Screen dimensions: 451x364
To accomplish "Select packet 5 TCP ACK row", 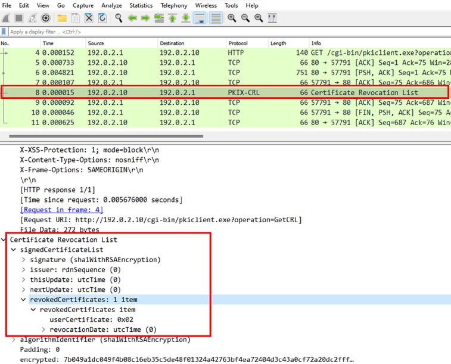I will (x=225, y=63).
